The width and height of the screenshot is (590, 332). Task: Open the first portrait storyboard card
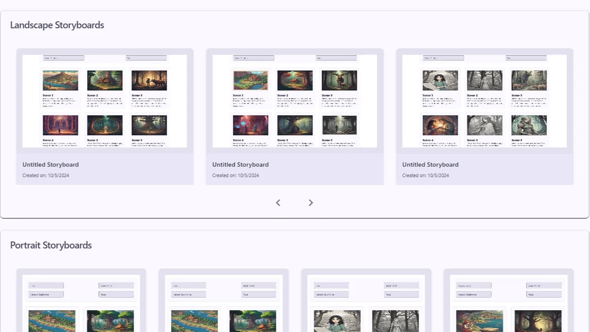coord(81,300)
